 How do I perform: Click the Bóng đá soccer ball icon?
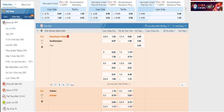(4, 22)
